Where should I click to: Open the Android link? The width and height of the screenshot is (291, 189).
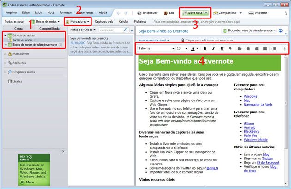[x=249, y=128]
